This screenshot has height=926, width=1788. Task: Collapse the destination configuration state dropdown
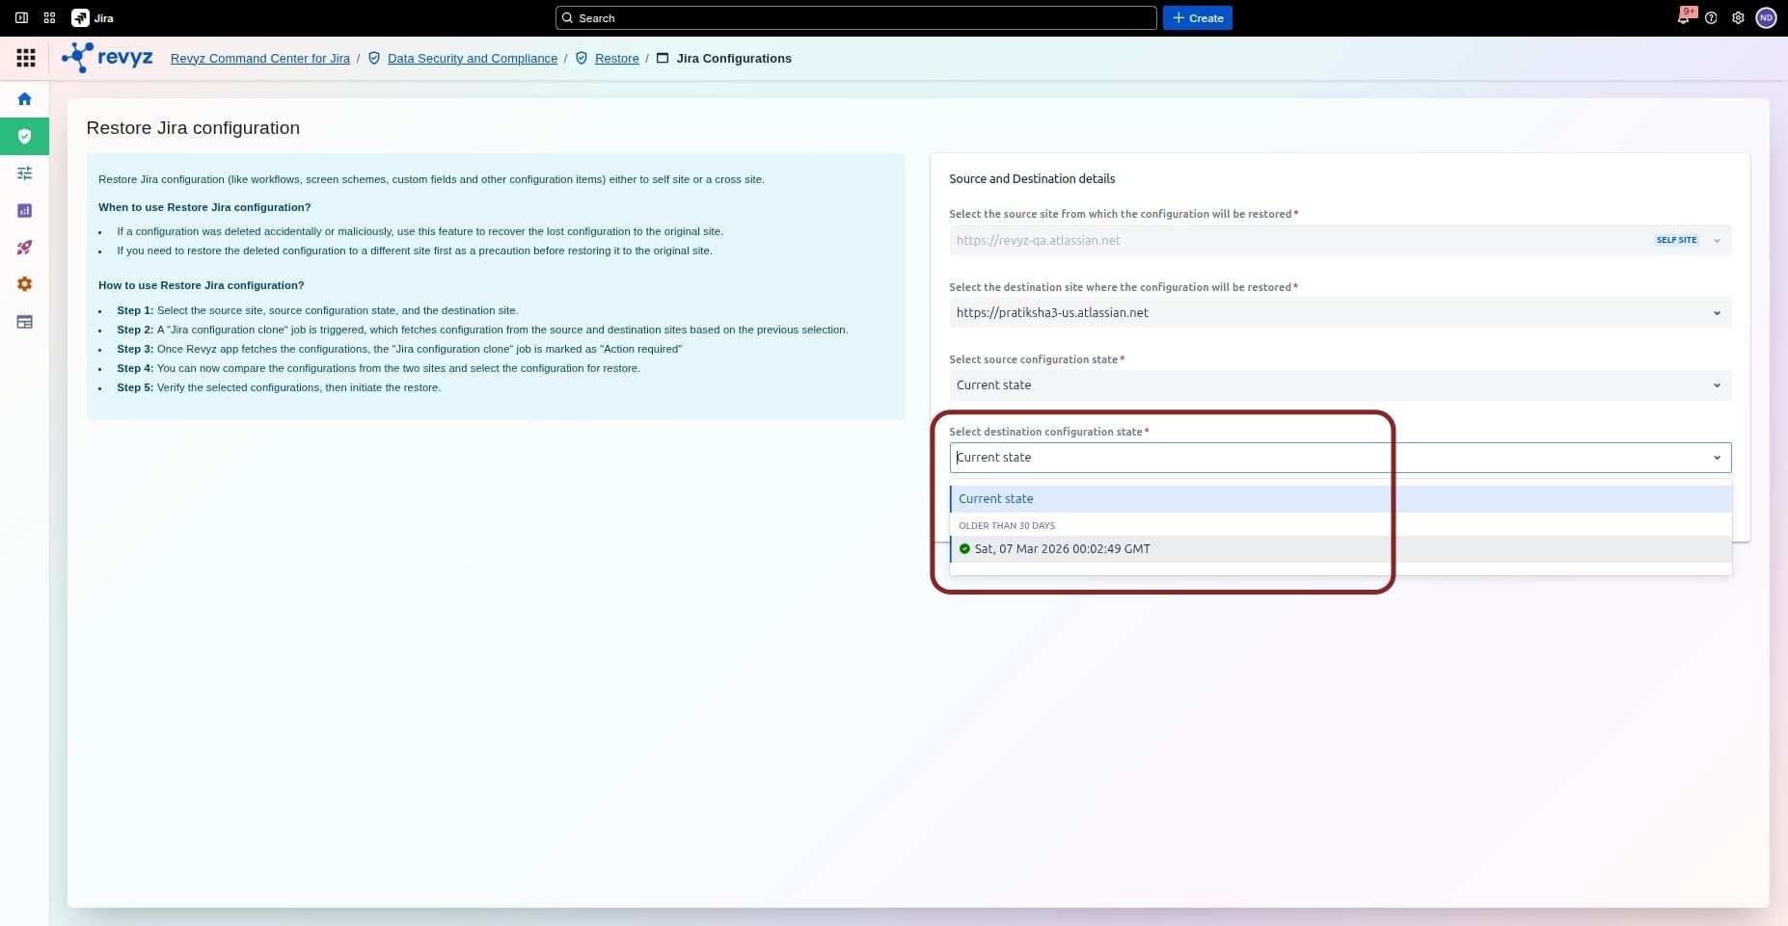click(x=1716, y=458)
